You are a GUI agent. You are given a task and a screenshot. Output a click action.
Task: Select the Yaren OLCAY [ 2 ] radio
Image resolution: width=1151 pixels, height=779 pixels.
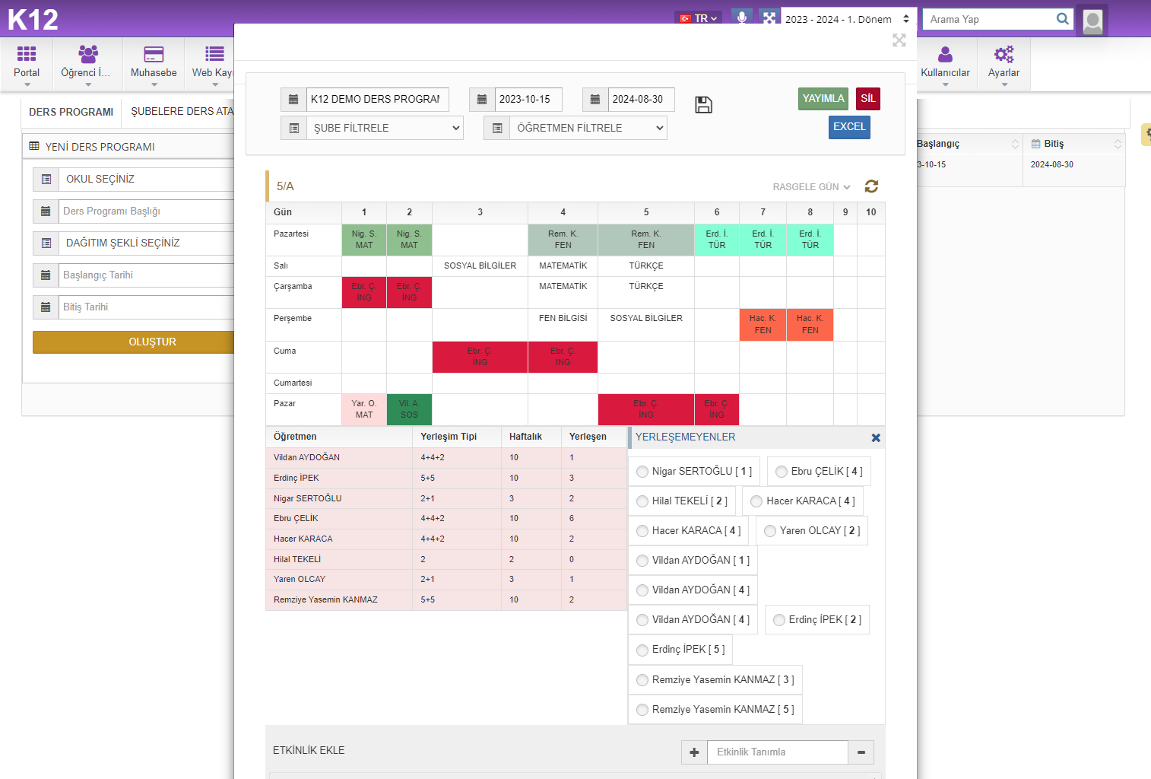point(770,531)
